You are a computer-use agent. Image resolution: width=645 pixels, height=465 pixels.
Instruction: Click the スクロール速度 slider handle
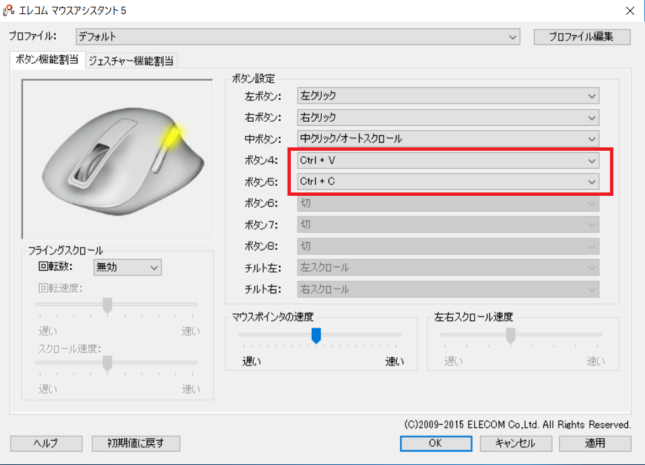pyautogui.click(x=107, y=363)
